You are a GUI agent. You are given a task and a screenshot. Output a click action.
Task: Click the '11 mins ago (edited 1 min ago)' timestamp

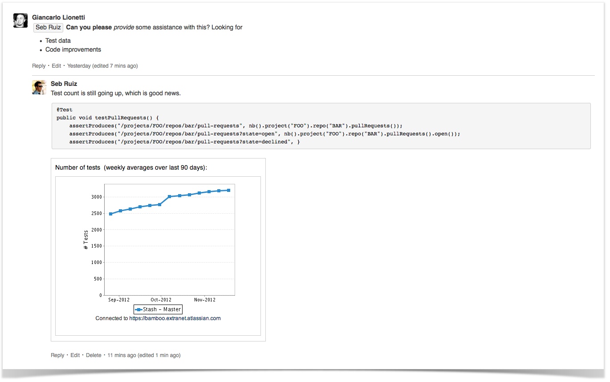pyautogui.click(x=144, y=355)
